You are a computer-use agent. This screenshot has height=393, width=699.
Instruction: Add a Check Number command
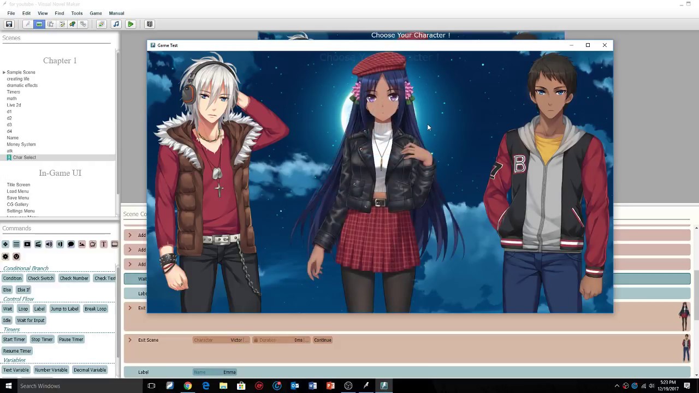(x=74, y=278)
